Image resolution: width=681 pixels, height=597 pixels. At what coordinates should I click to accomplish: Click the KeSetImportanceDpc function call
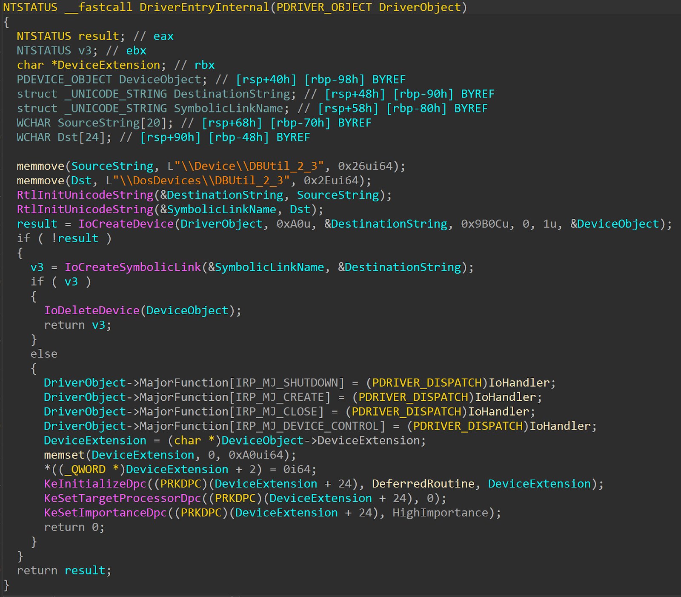(x=105, y=513)
